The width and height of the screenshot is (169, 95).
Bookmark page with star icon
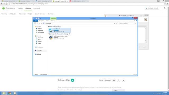(165, 4)
